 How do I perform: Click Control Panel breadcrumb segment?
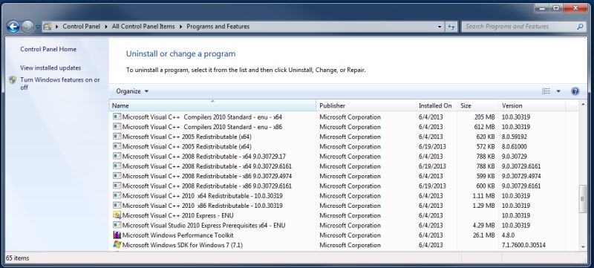point(82,27)
